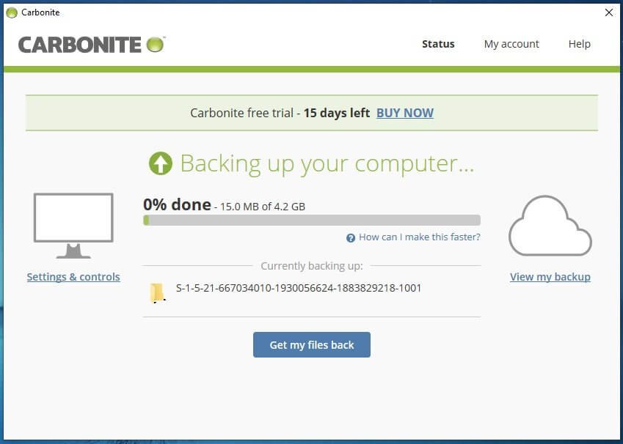623x444 pixels.
Task: Click the Backing up your computer heading
Action: click(327, 163)
